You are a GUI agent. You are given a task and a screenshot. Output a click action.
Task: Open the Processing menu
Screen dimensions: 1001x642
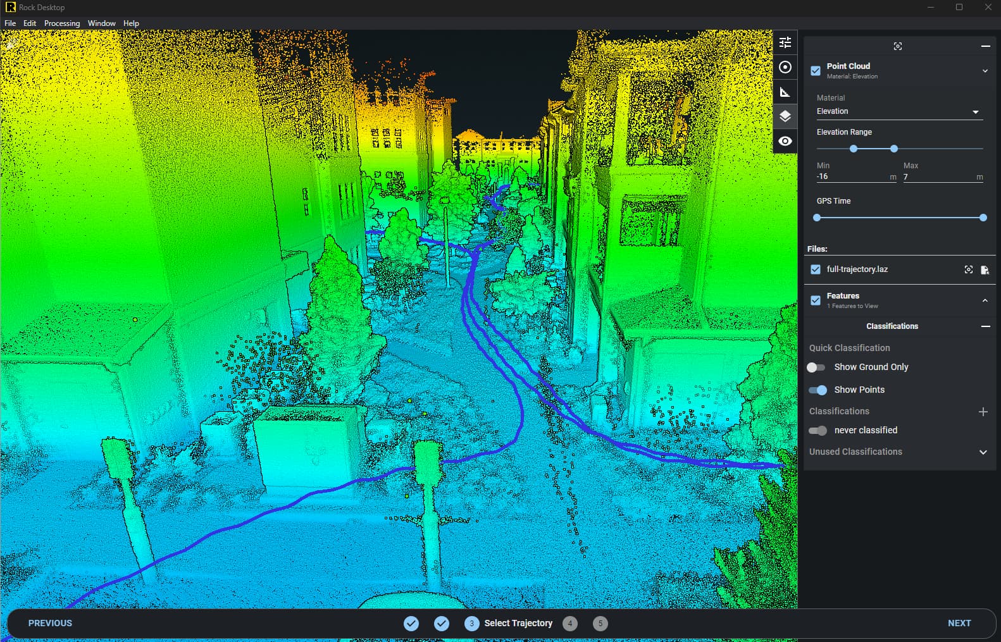tap(62, 23)
